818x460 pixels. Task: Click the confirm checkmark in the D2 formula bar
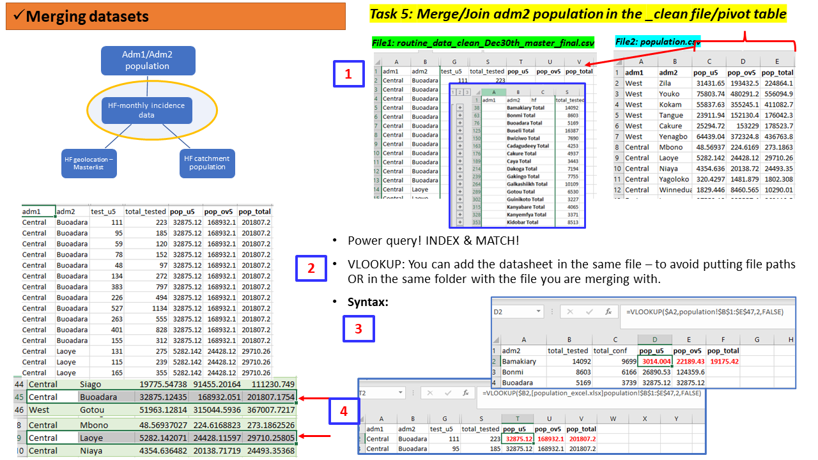(x=590, y=312)
